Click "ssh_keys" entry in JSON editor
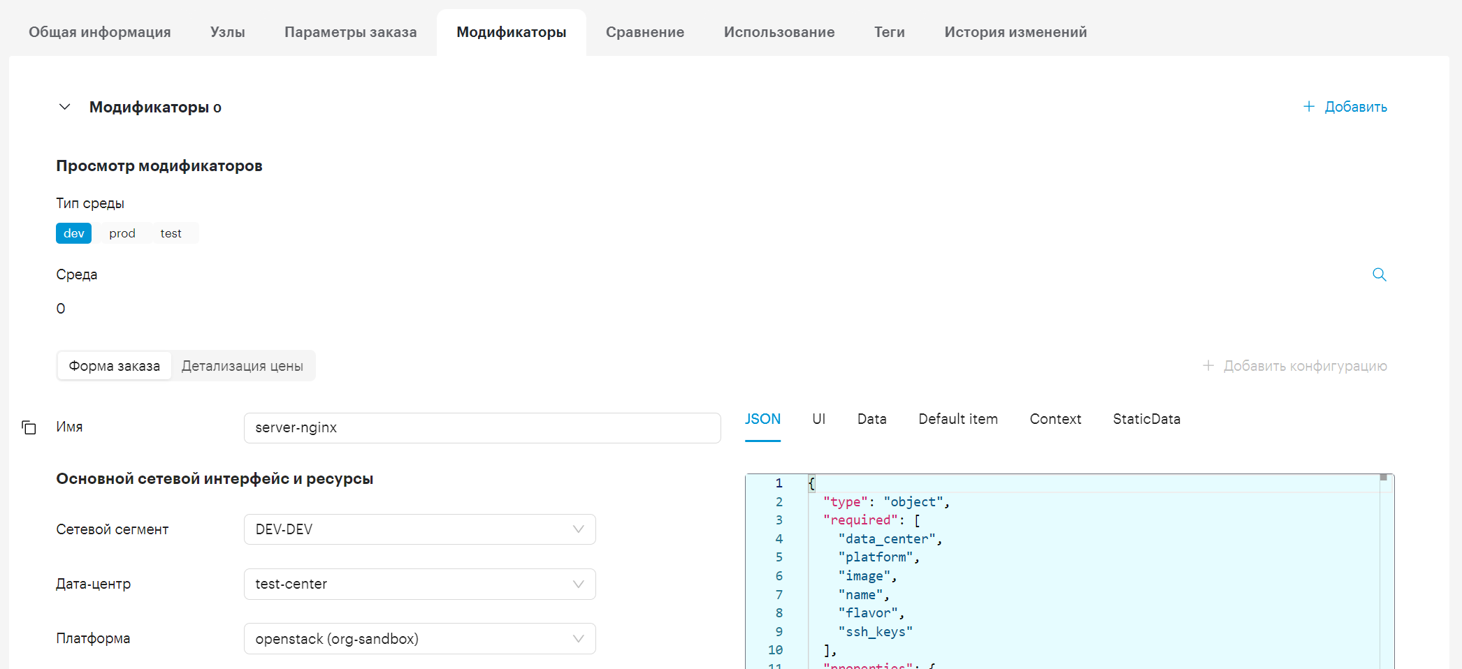The image size is (1462, 669). coord(876,632)
